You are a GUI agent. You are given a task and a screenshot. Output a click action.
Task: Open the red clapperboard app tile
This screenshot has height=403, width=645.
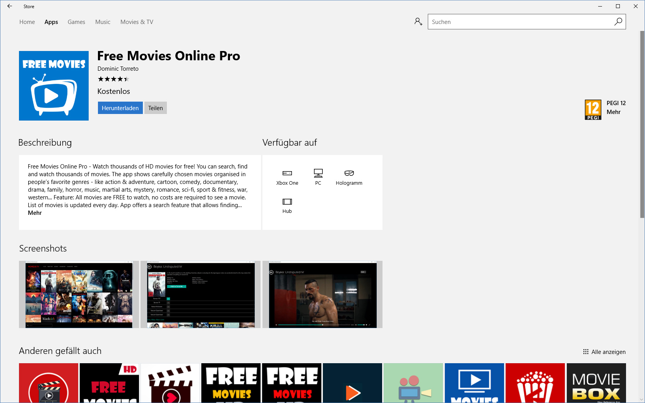pos(48,383)
